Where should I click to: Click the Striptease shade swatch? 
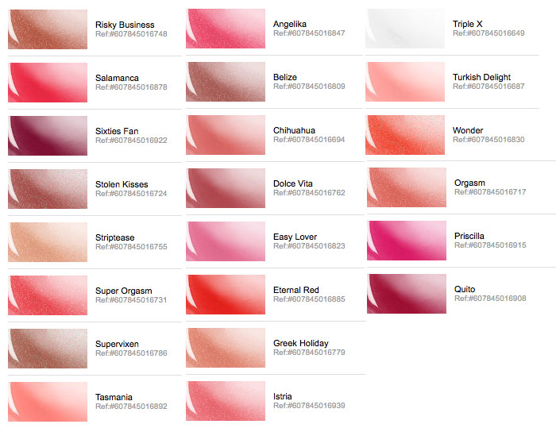[x=48, y=242]
